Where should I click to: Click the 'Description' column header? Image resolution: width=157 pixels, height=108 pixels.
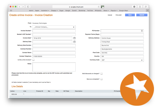tap(79, 91)
